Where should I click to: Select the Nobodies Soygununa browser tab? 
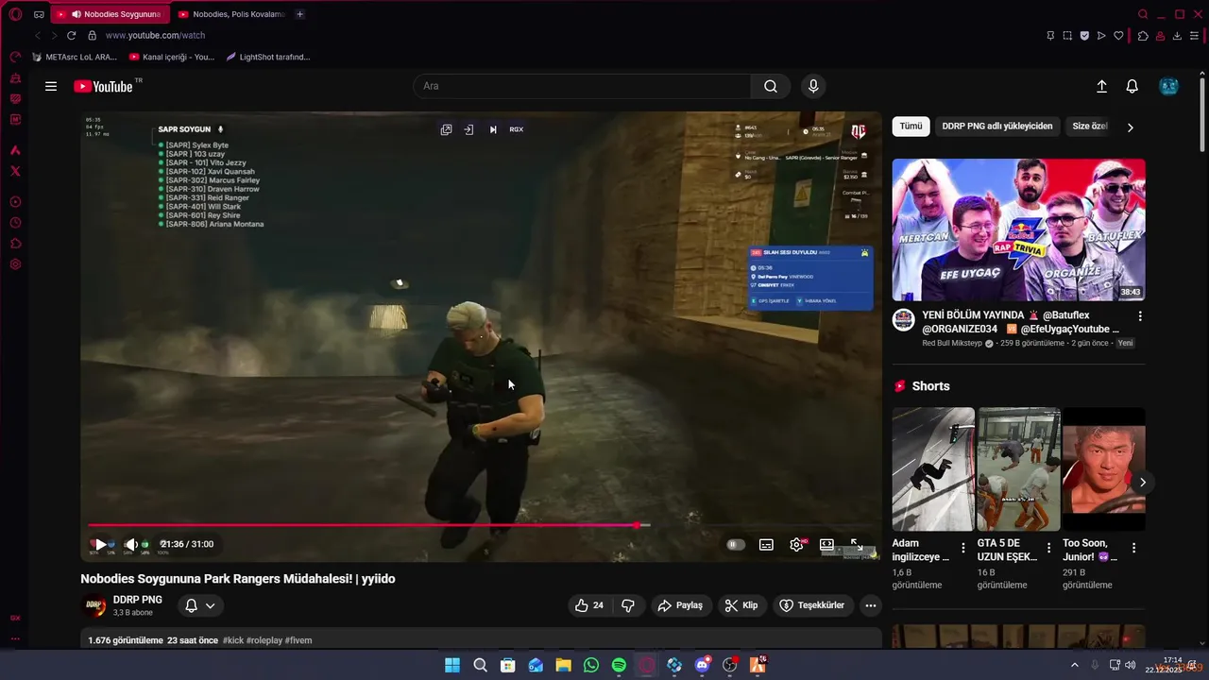[x=111, y=14]
